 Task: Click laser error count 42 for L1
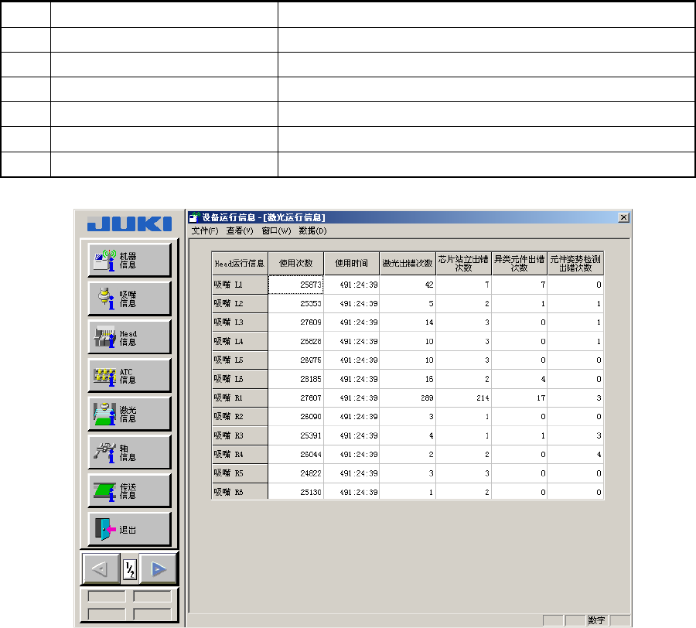(408, 285)
